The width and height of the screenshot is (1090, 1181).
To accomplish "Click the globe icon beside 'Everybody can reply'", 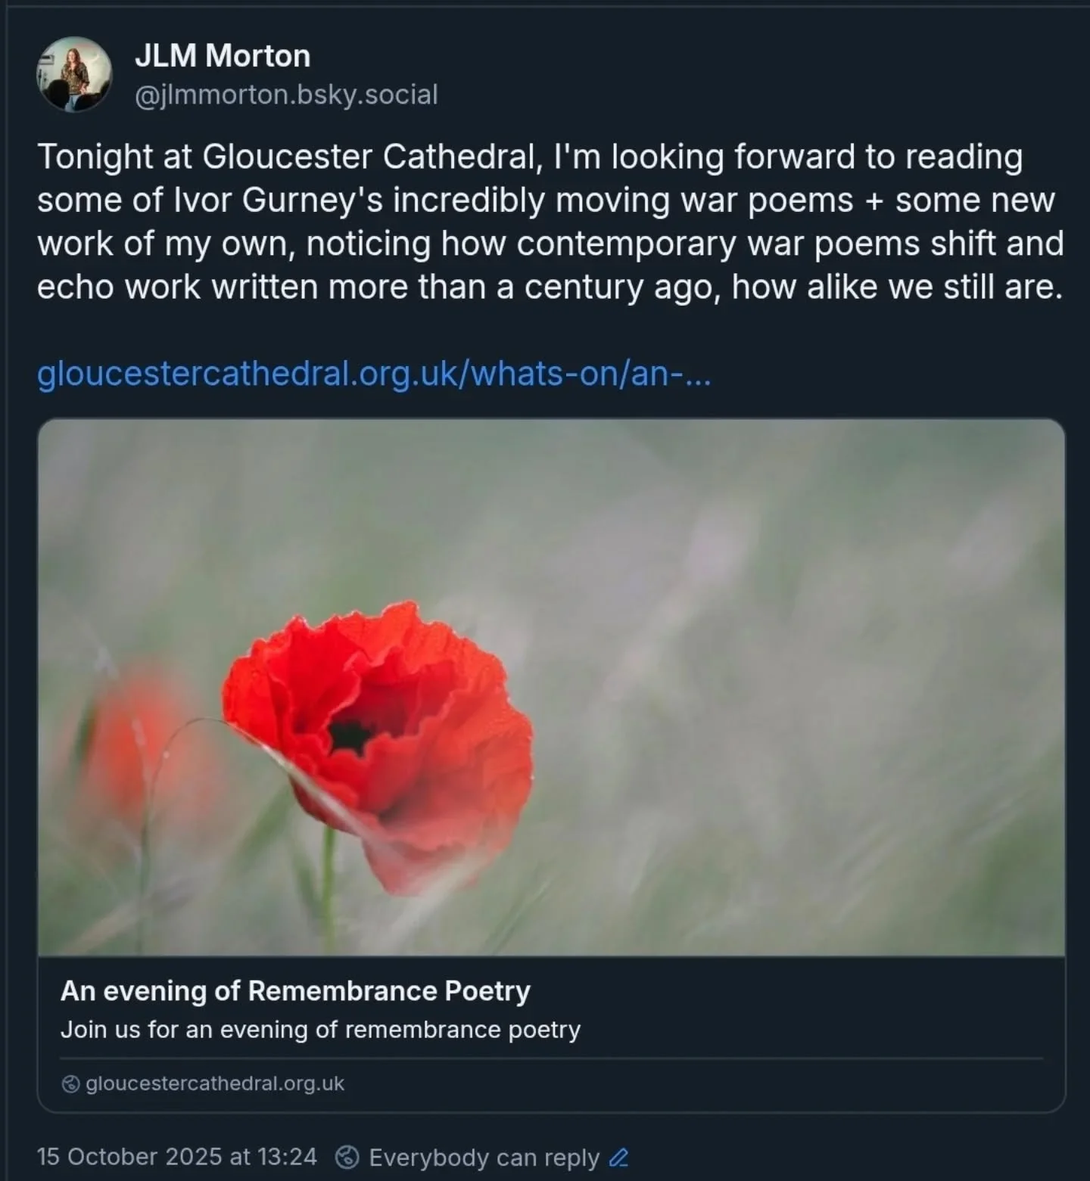I will click(x=347, y=1157).
